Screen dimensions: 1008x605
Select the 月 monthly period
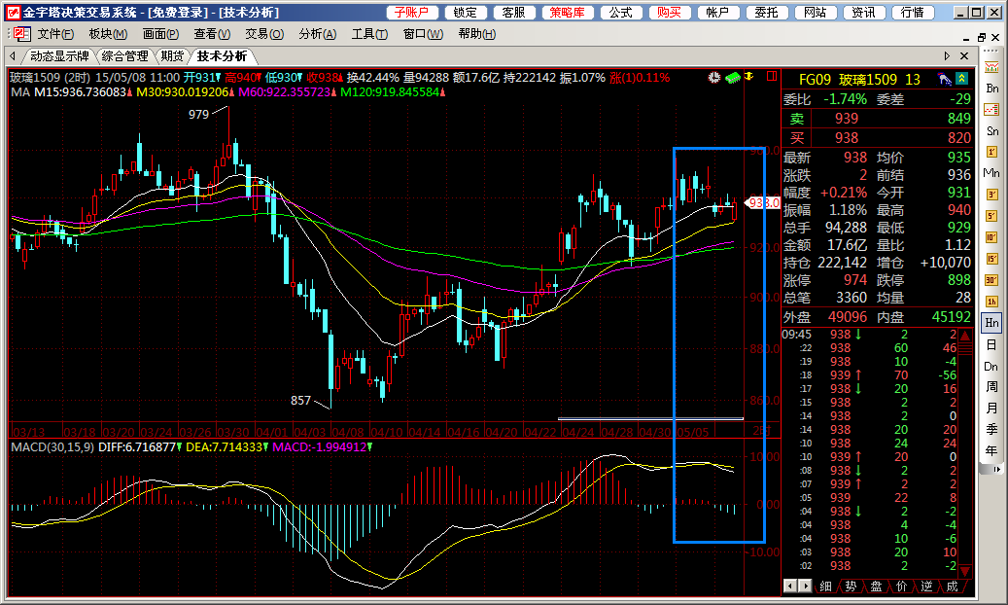pyautogui.click(x=991, y=409)
